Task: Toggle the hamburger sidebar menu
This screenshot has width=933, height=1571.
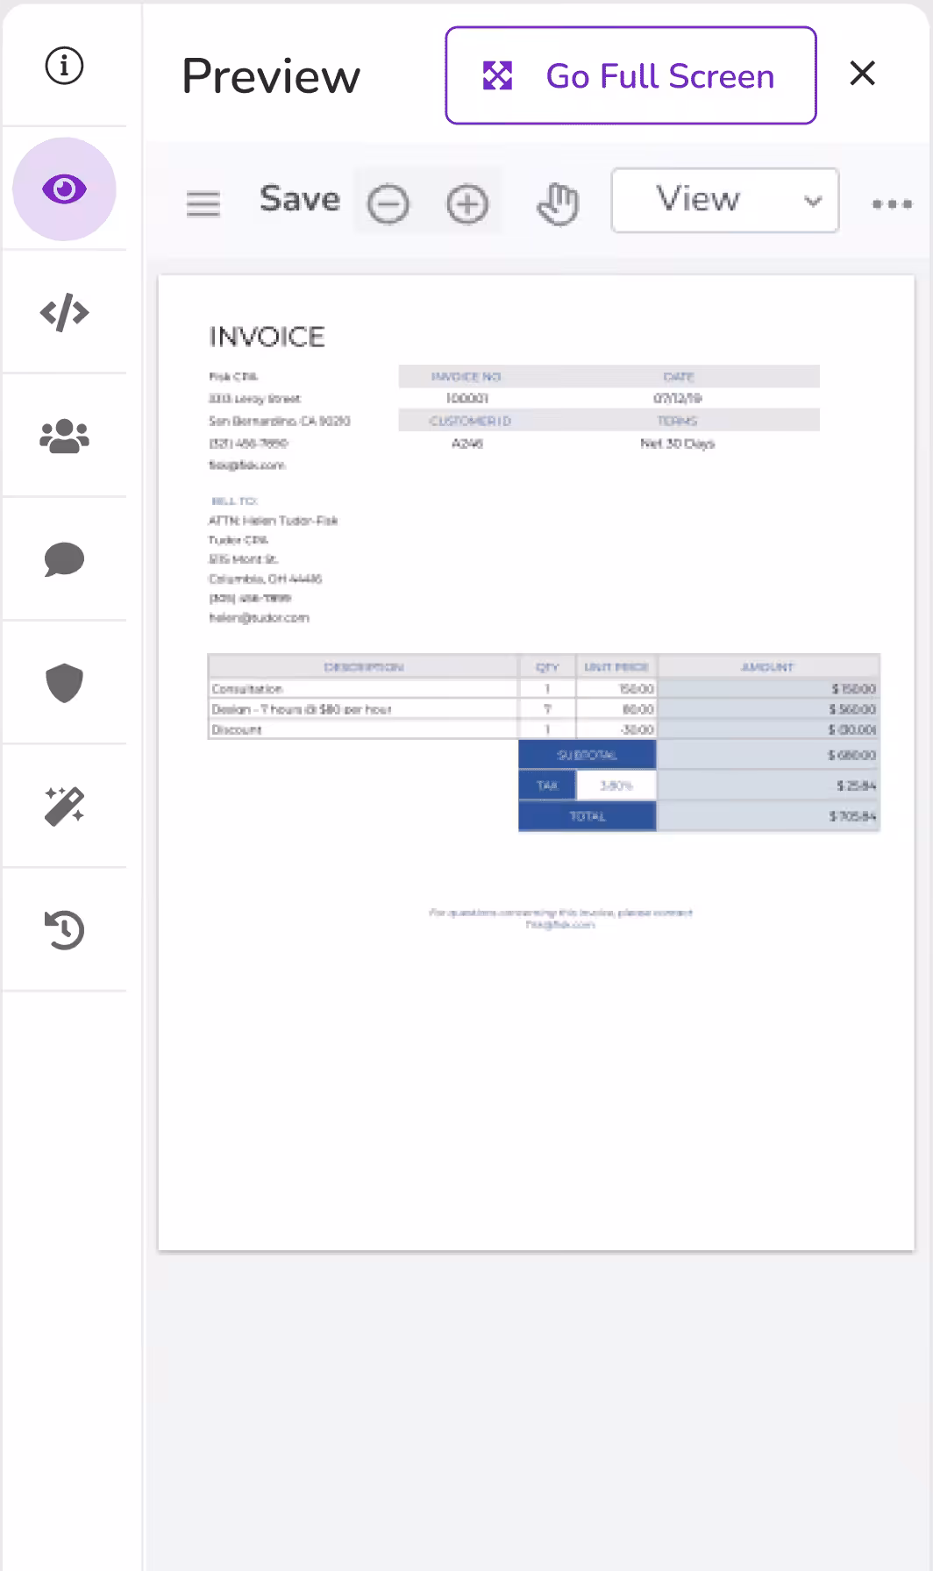Action: [x=203, y=204]
